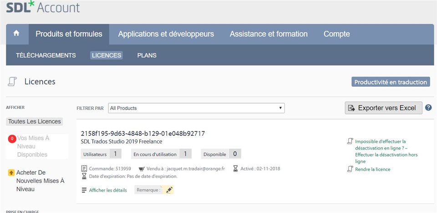437x213 pixels.
Task: Click hourglass icon beside Date d'expiration
Action: 84,176
